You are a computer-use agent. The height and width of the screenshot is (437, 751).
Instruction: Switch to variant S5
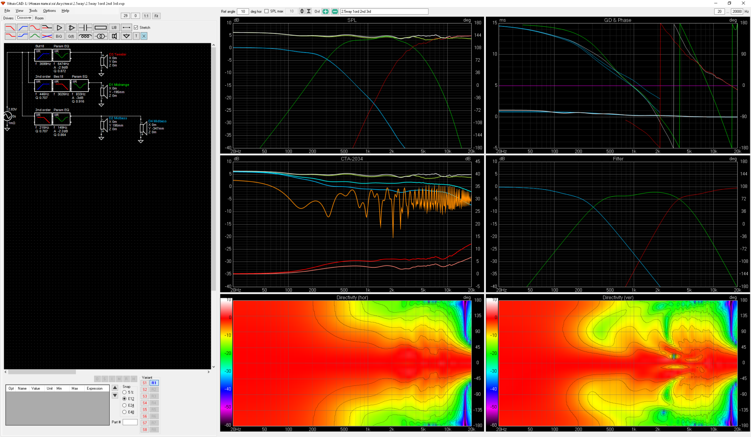point(145,410)
